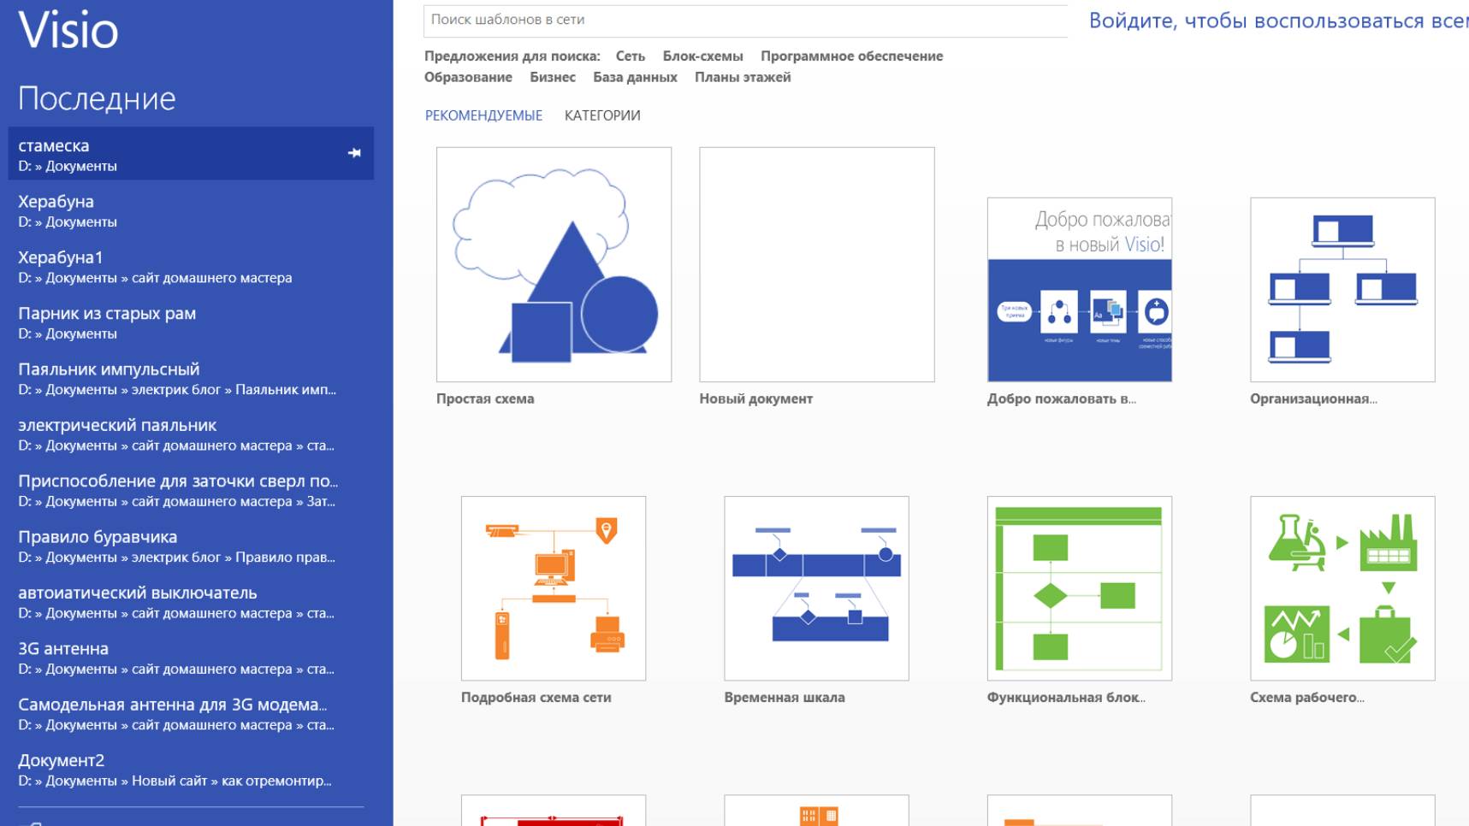1469x826 pixels.
Task: Stay on the РЕКОМЕНДУЕМЫЕ tab
Action: pos(483,115)
